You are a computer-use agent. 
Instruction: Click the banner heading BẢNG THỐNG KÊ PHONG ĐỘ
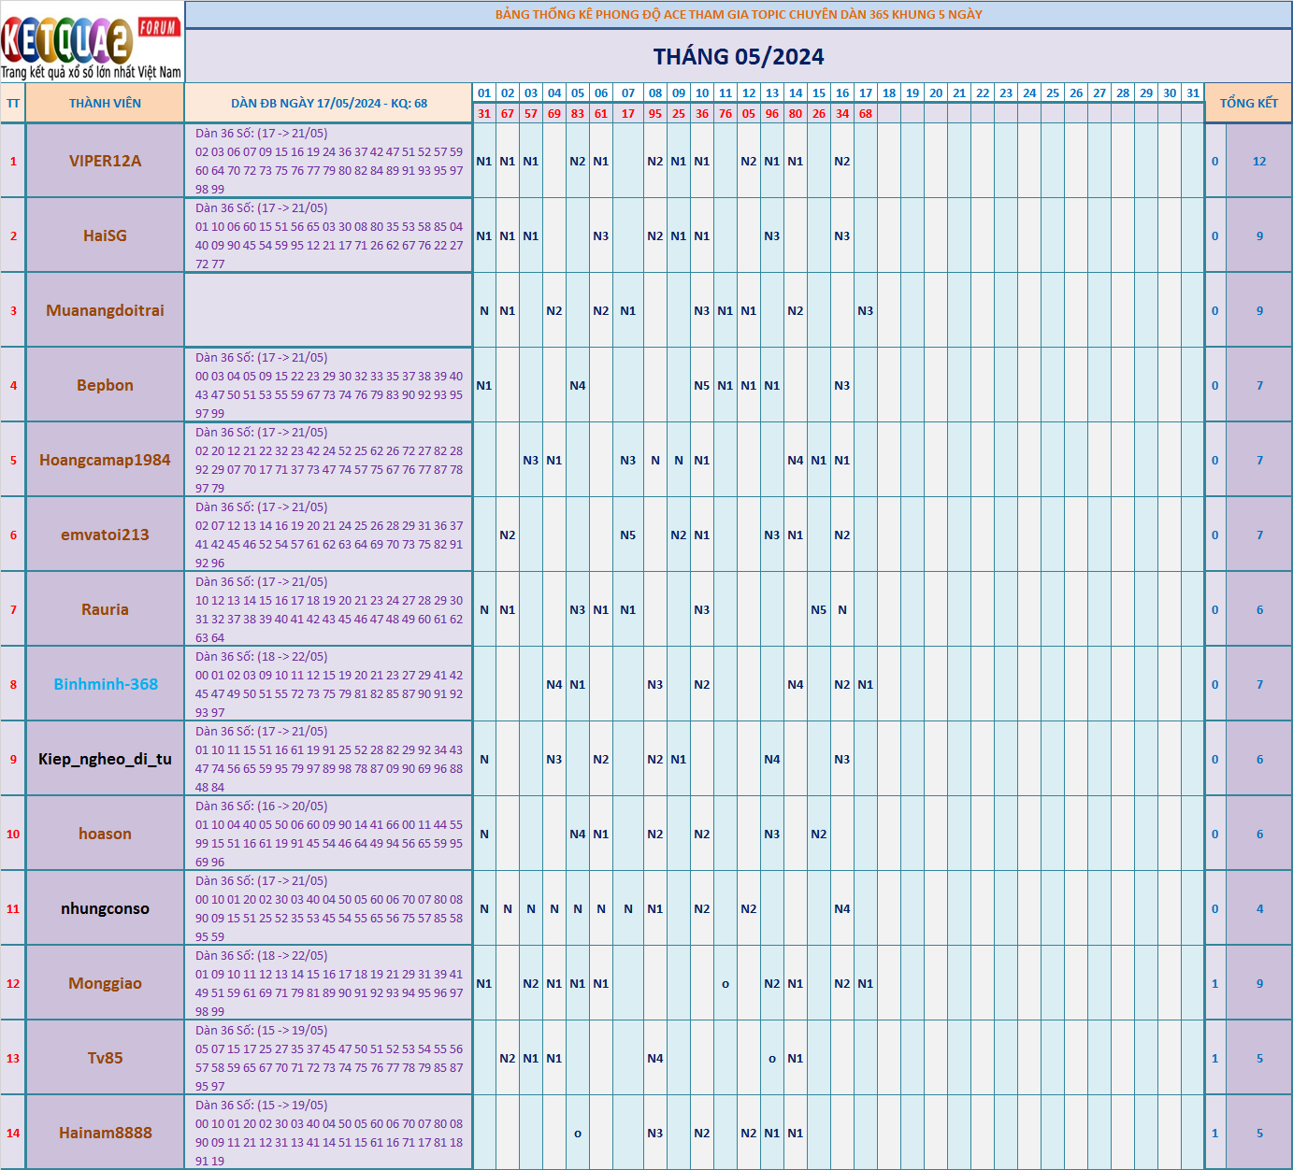739,14
